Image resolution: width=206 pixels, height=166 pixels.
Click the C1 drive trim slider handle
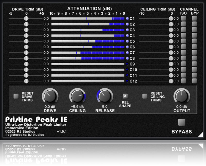click(26, 19)
